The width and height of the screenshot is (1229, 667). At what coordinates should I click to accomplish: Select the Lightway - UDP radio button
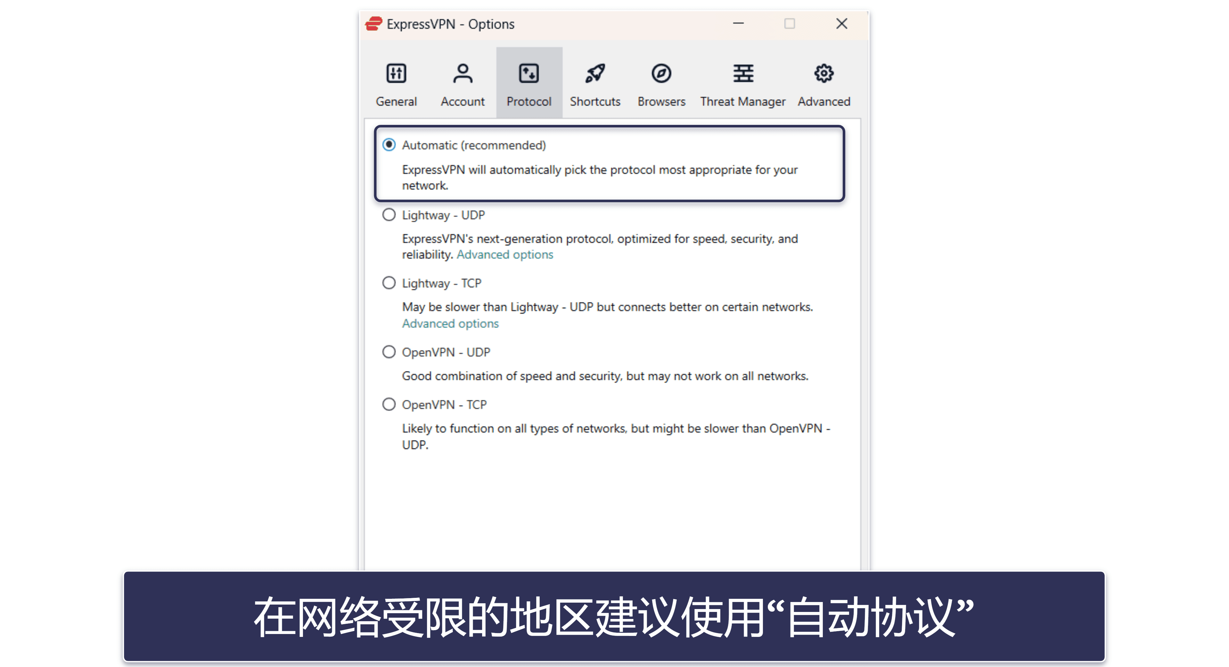click(x=389, y=215)
